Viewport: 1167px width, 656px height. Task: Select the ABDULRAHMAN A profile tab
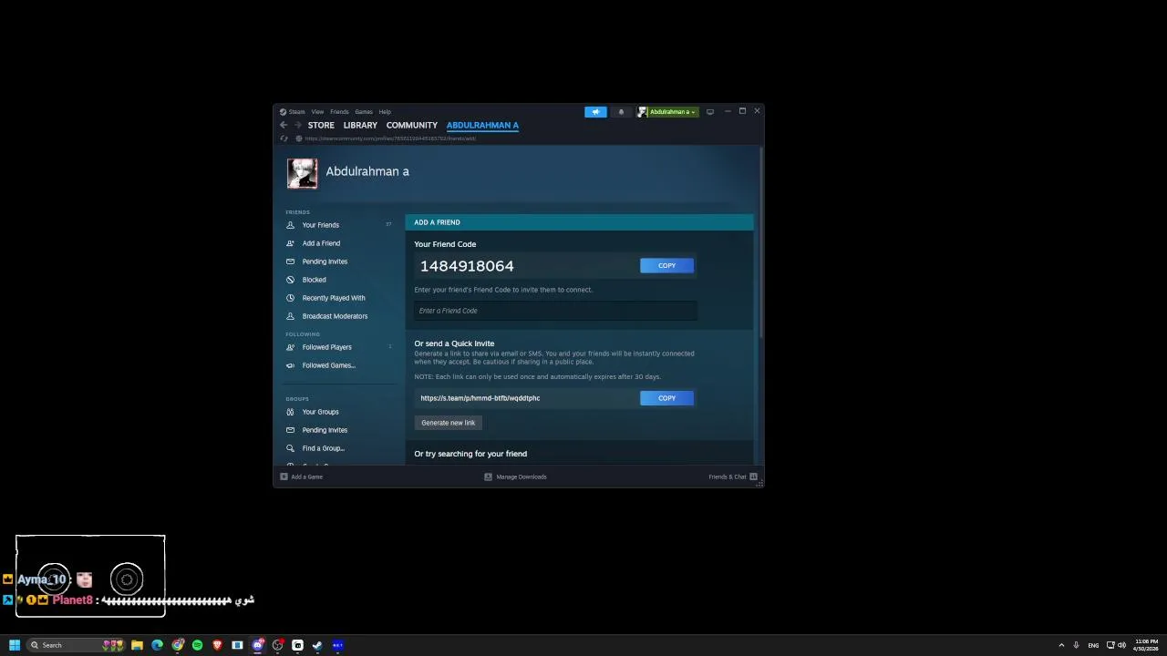pos(482,125)
